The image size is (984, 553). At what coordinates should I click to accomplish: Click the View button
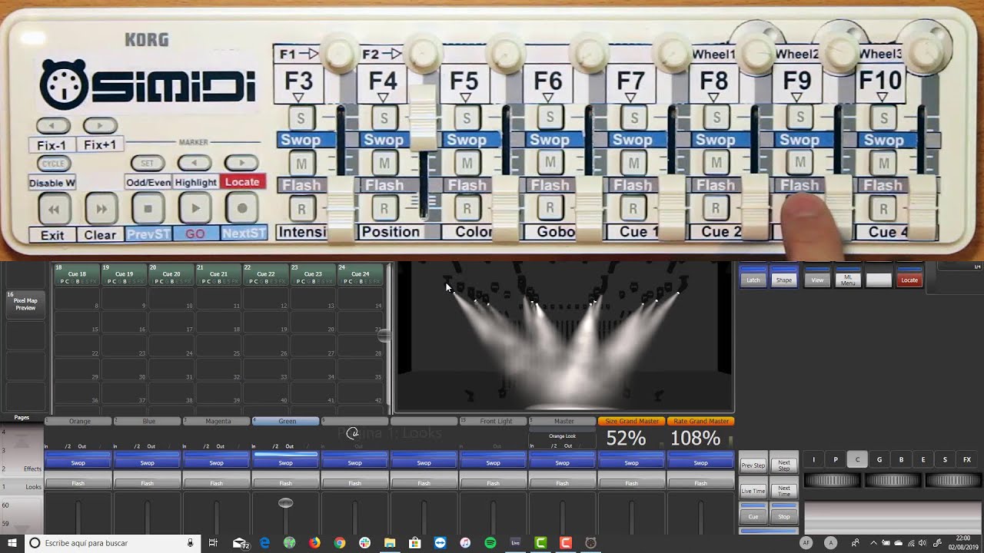(x=817, y=279)
